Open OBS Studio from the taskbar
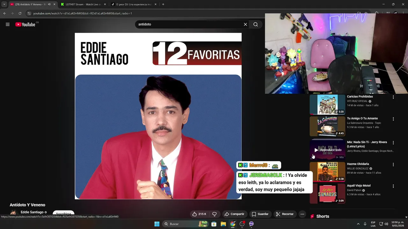 [242, 224]
